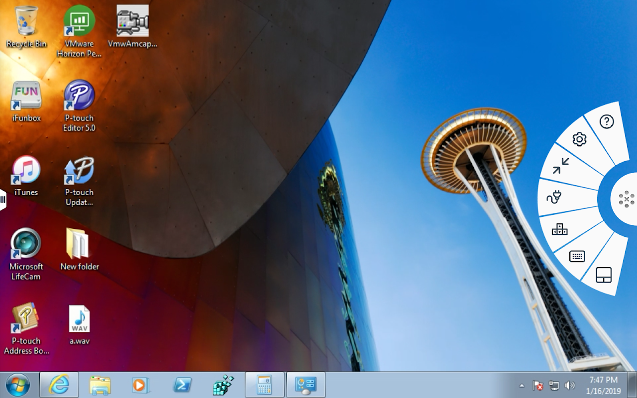Open Windows Media Player taskbar icon
637x398 pixels.
141,385
